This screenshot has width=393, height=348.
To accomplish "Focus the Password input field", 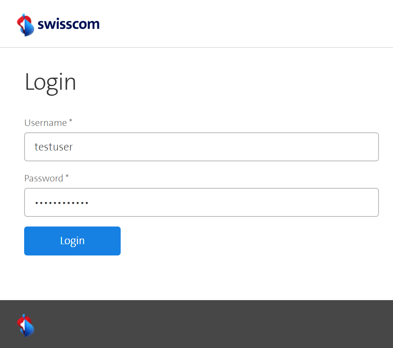I will (201, 202).
